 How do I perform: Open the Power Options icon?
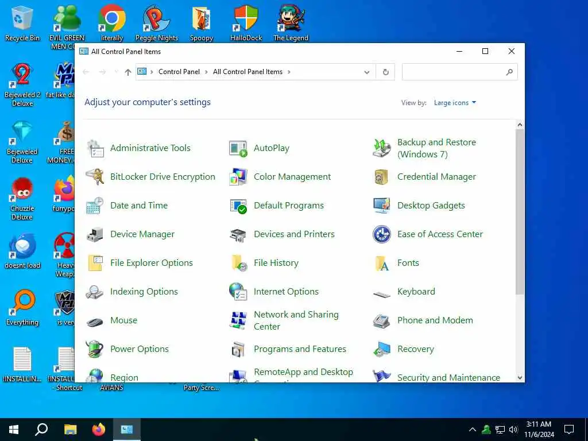click(x=95, y=349)
